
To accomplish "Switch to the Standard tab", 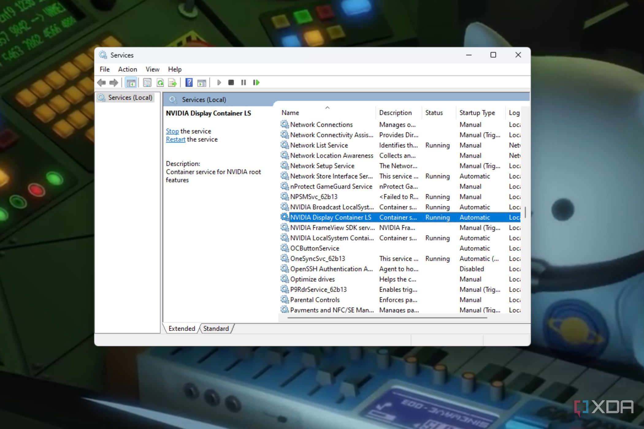I will [216, 328].
